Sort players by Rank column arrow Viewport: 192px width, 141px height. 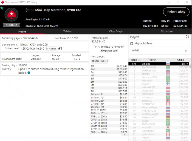[x=139, y=60]
